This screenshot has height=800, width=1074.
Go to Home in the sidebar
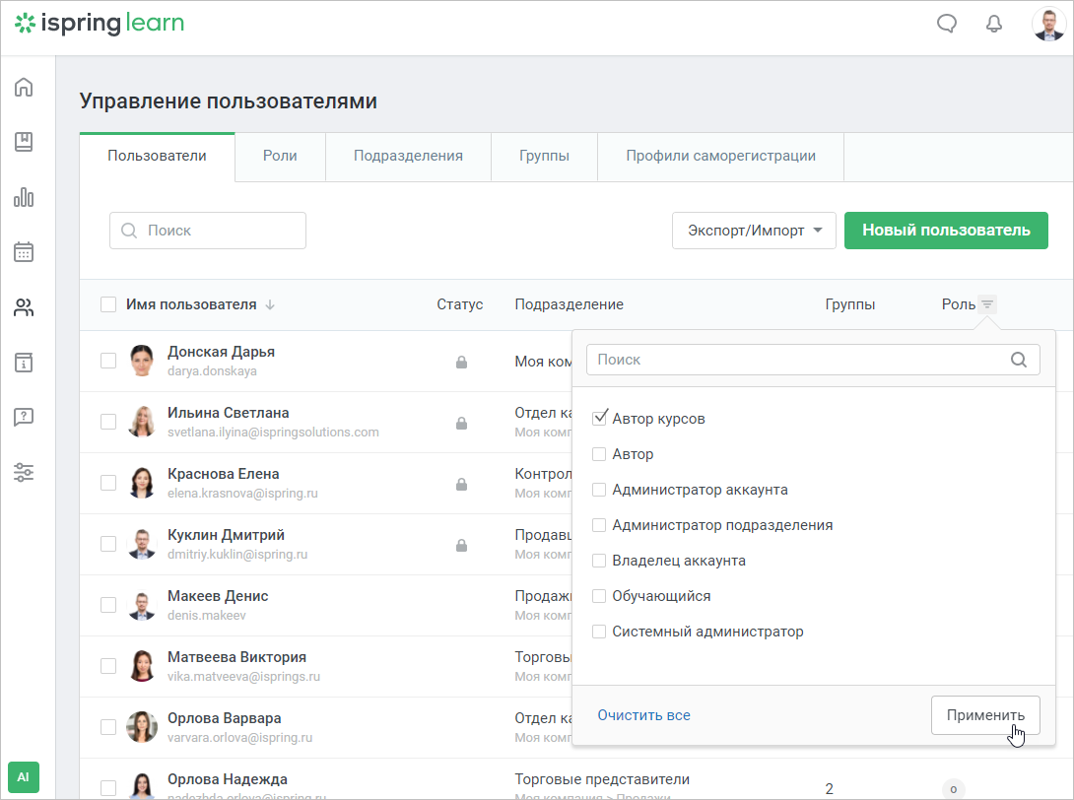(24, 87)
